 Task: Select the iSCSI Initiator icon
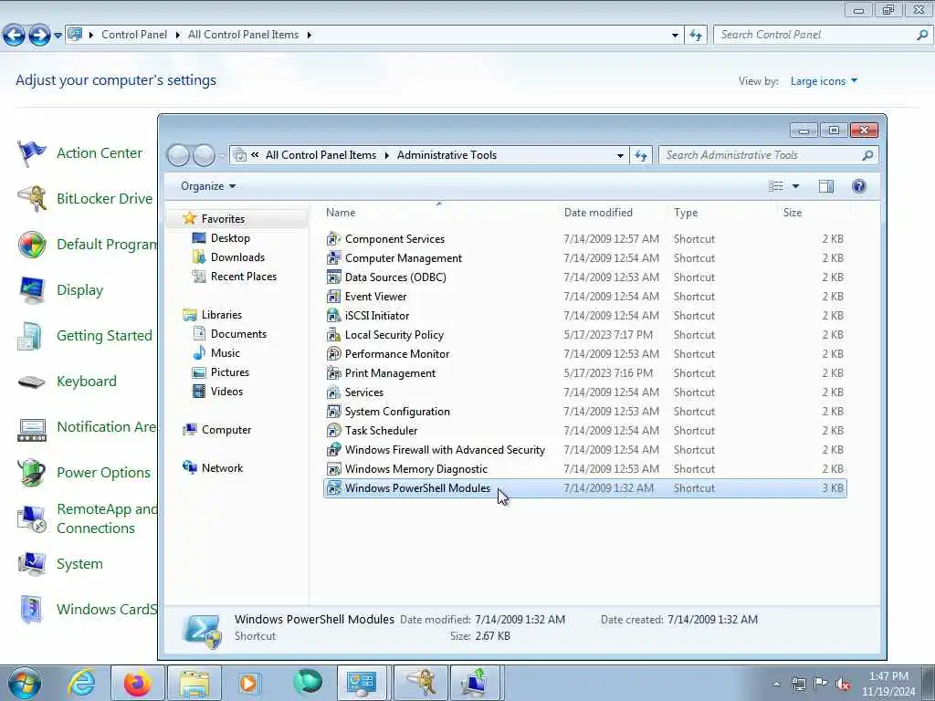(334, 315)
